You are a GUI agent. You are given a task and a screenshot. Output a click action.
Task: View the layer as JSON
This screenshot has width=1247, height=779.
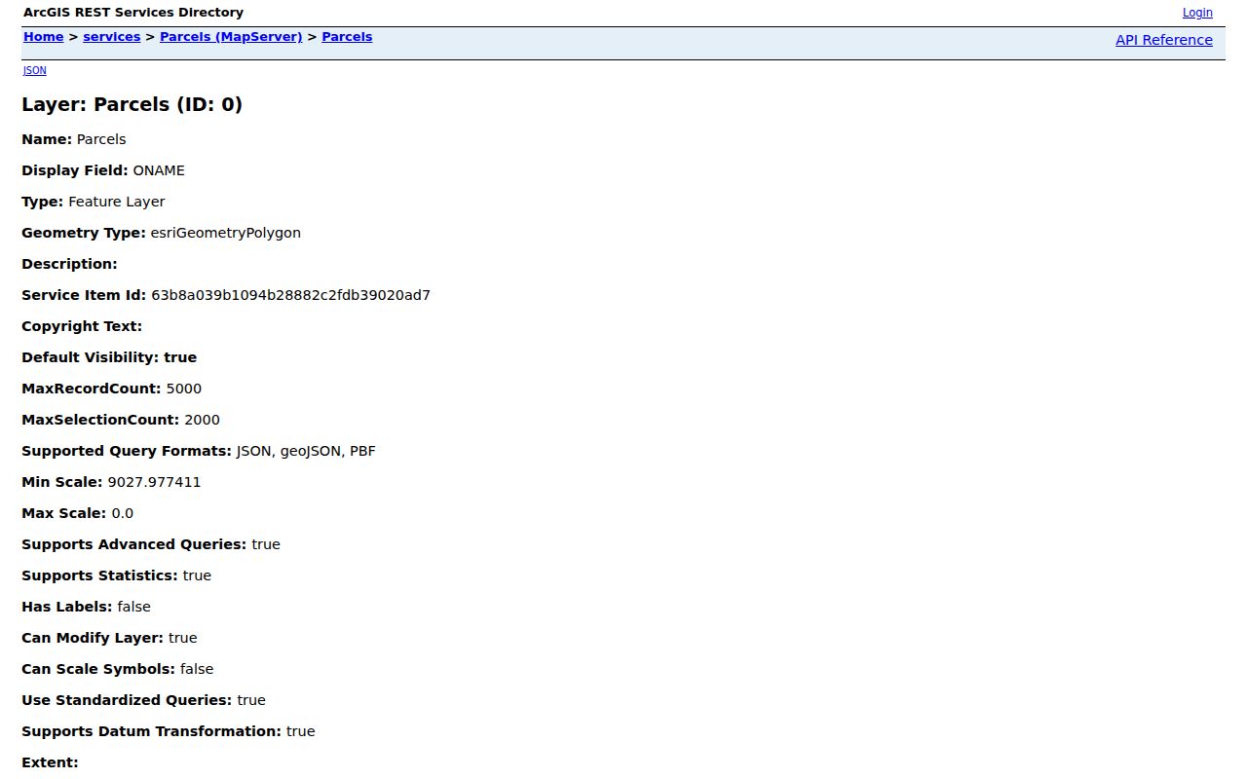tap(35, 70)
